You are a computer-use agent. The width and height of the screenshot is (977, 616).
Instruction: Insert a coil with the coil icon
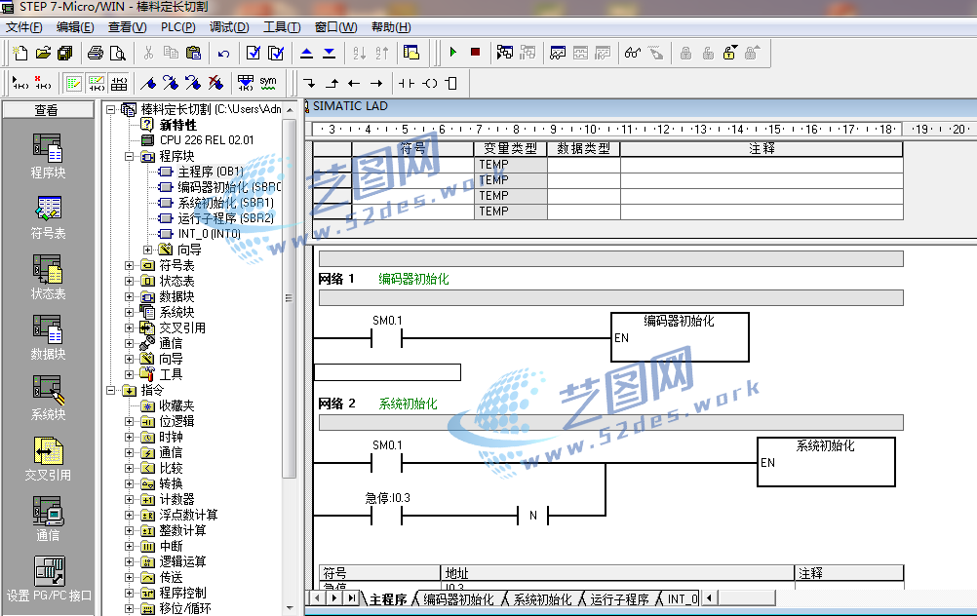[x=430, y=83]
